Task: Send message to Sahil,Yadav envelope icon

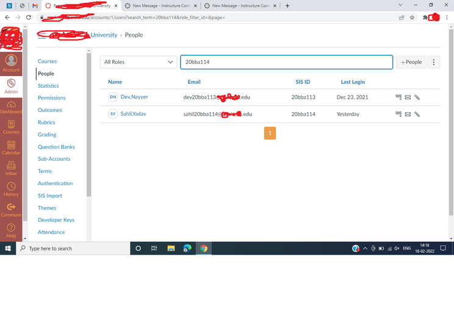Action: coord(408,114)
